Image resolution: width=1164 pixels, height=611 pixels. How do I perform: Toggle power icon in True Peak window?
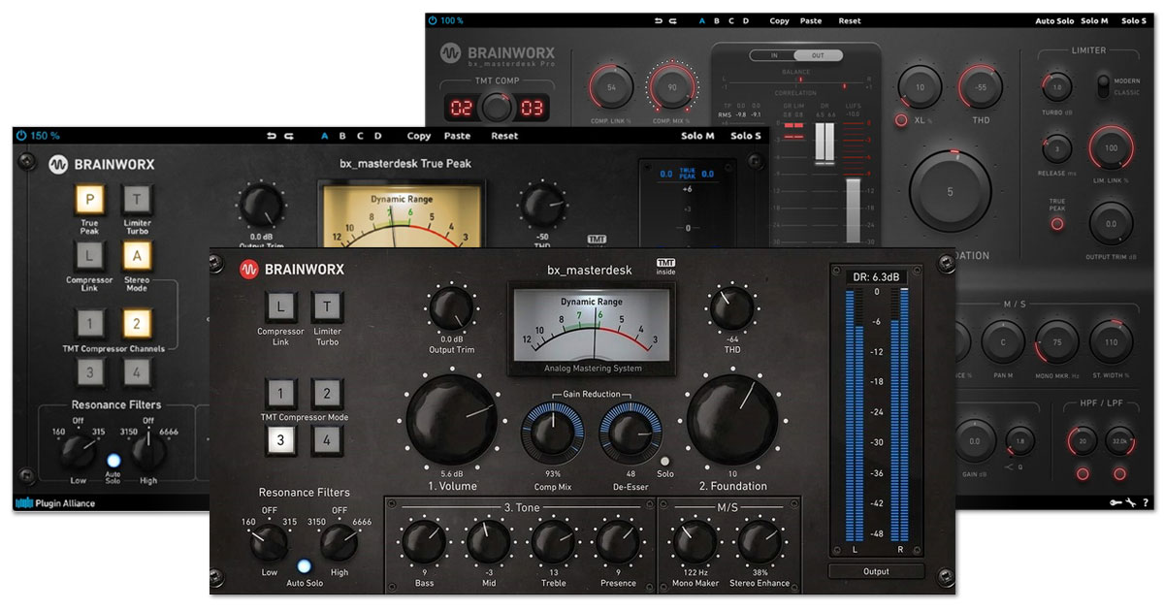(x=20, y=136)
